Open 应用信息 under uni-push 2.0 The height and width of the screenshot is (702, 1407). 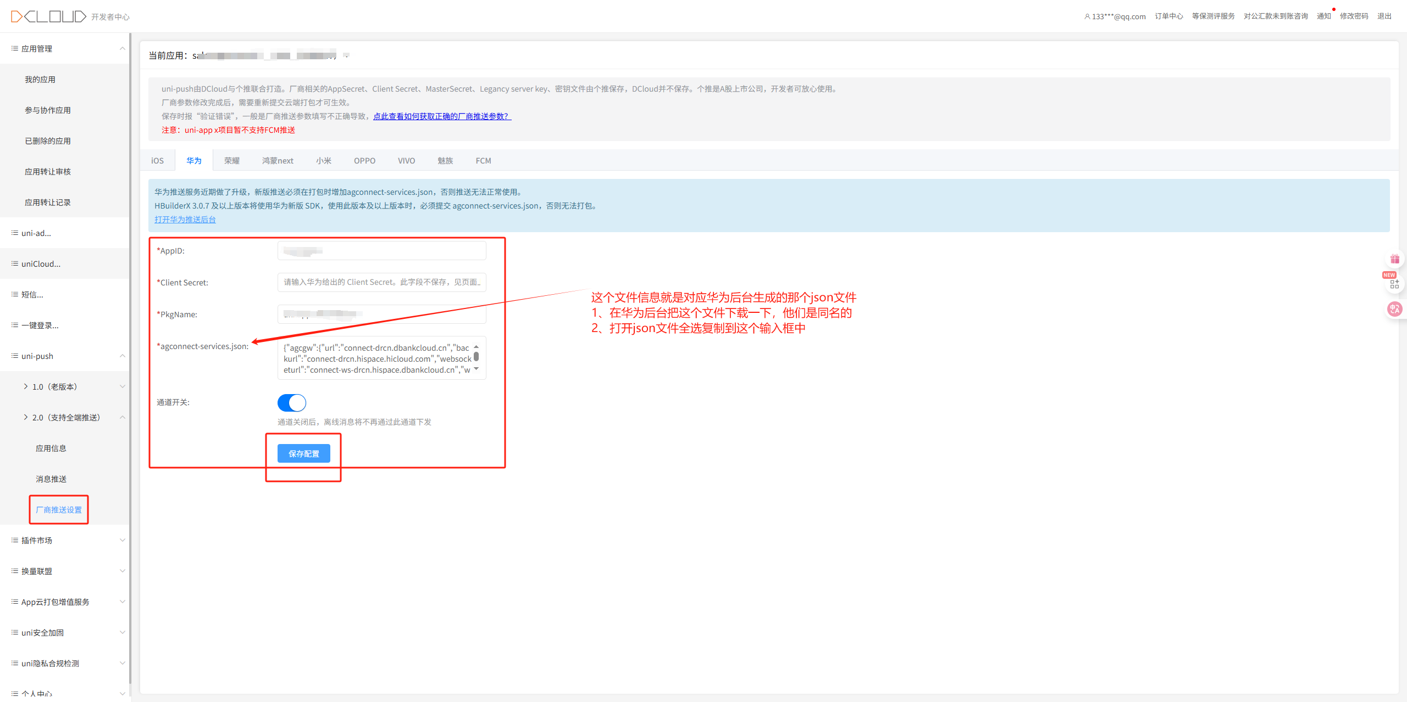(51, 448)
